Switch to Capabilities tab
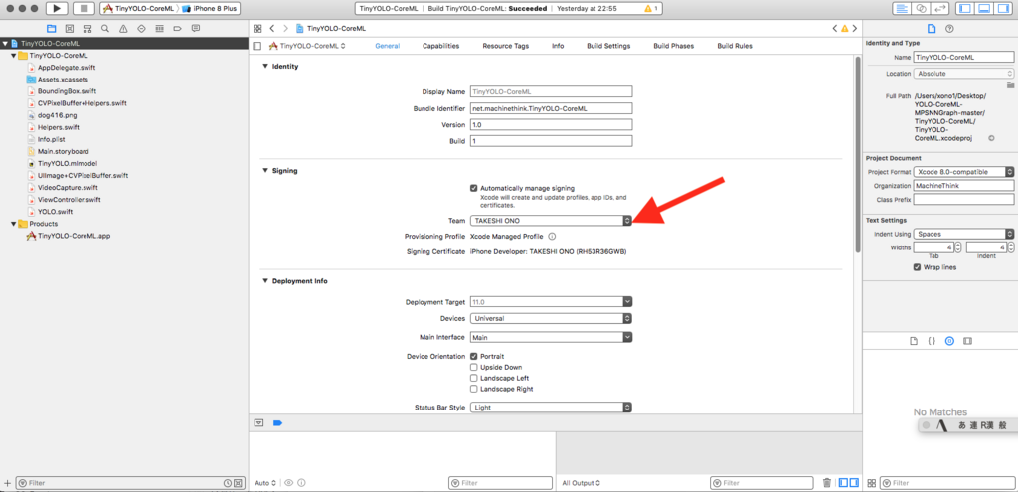This screenshot has width=1018, height=492. (x=440, y=46)
